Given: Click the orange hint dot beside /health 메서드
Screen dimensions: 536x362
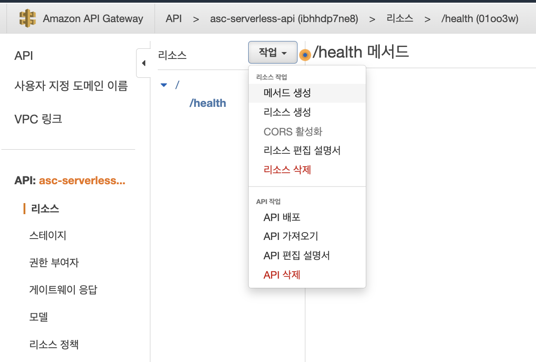Looking at the screenshot, I should click(x=305, y=55).
